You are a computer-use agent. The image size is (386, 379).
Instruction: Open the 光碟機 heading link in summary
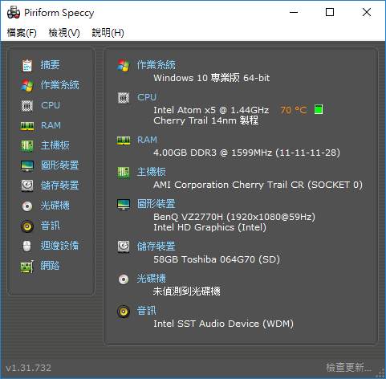pos(152,279)
